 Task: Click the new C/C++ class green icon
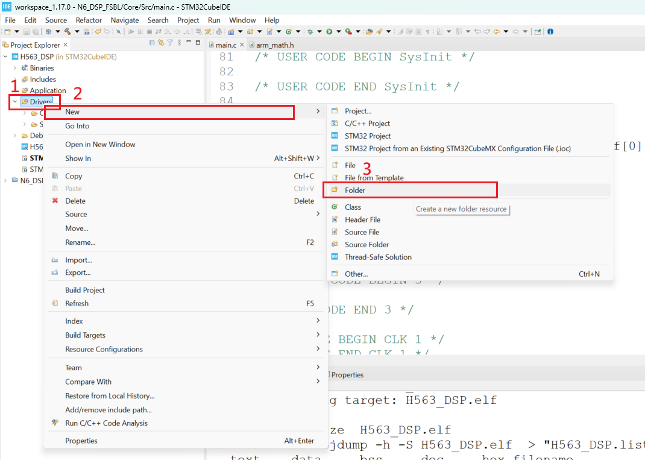coord(289,32)
